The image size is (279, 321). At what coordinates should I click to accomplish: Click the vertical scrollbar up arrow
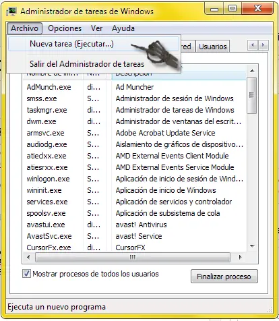pos(252,71)
